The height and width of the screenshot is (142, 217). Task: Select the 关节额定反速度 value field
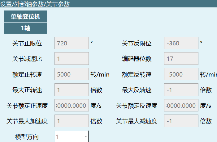pyautogui.click(x=181, y=105)
